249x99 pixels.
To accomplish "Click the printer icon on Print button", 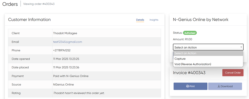I will [x=187, y=86].
